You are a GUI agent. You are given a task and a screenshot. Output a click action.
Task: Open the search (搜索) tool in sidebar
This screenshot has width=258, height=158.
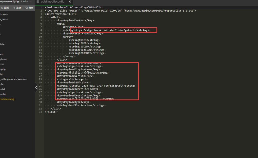point(29,8)
